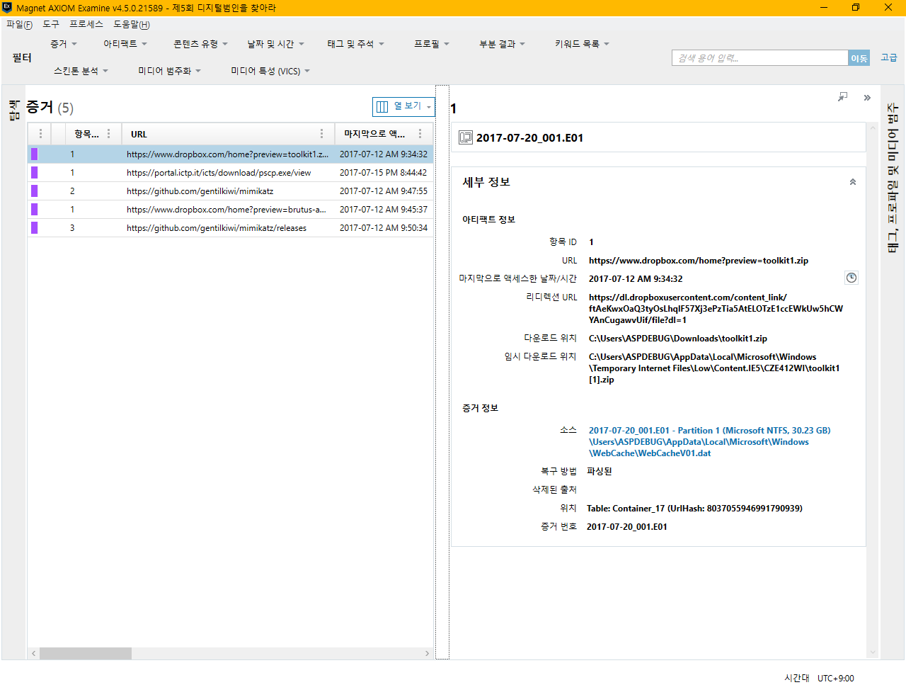This screenshot has width=906, height=697.
Task: Open the 콘텐츠 유형 filter dropdown
Action: click(x=200, y=44)
